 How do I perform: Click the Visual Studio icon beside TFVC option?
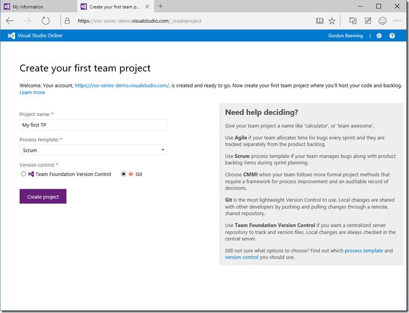click(31, 174)
